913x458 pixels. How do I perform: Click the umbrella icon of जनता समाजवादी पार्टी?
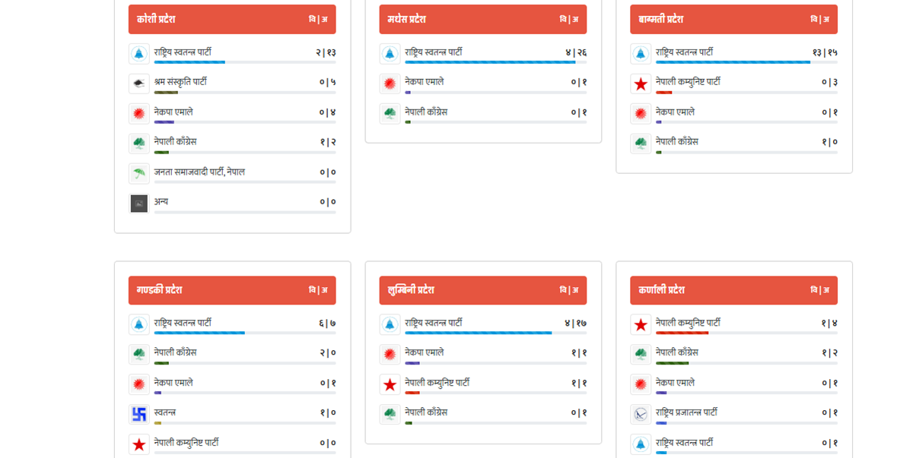point(138,174)
